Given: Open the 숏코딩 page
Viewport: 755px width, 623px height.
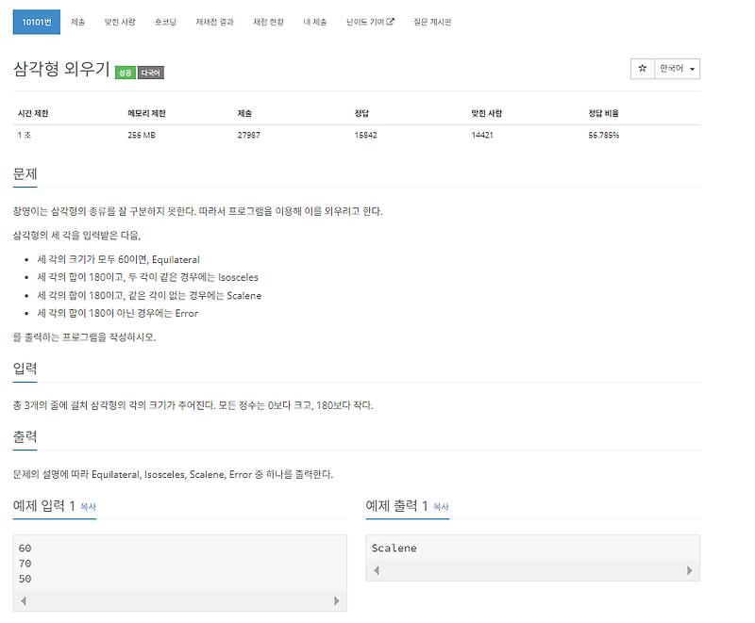Looking at the screenshot, I should pos(165,21).
